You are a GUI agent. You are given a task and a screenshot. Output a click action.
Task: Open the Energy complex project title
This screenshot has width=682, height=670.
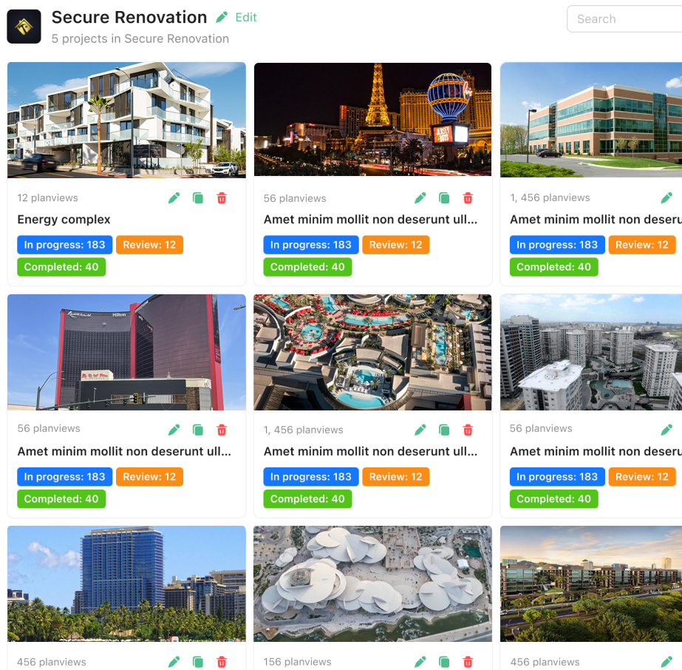click(x=64, y=220)
